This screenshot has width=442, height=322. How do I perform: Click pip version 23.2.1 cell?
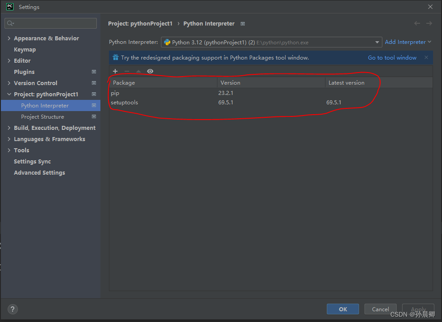coord(225,93)
